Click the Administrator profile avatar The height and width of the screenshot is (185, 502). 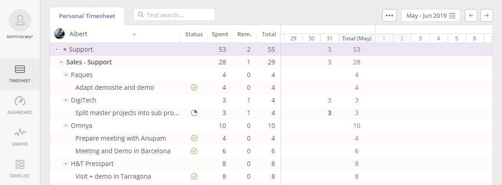click(20, 21)
